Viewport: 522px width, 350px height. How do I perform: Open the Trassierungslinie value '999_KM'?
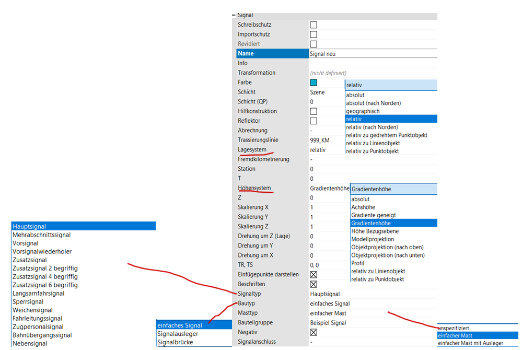click(319, 140)
